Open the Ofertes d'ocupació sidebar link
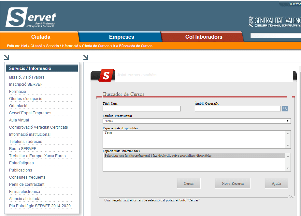The image size is (301, 216). click(x=26, y=99)
